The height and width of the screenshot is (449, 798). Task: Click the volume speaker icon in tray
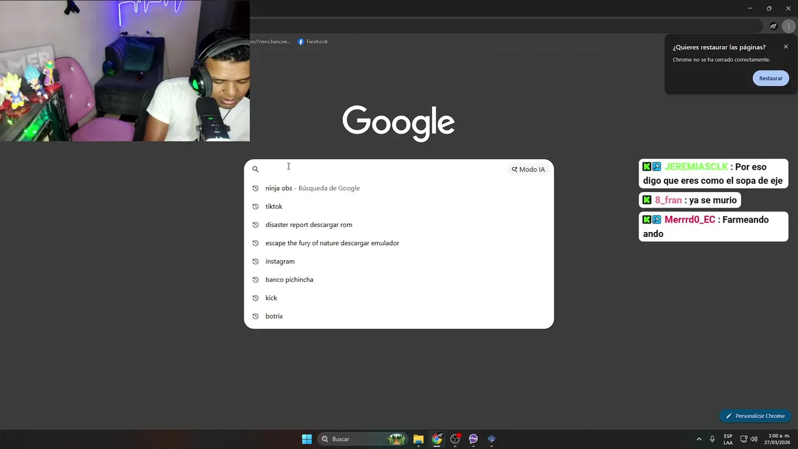click(x=754, y=439)
